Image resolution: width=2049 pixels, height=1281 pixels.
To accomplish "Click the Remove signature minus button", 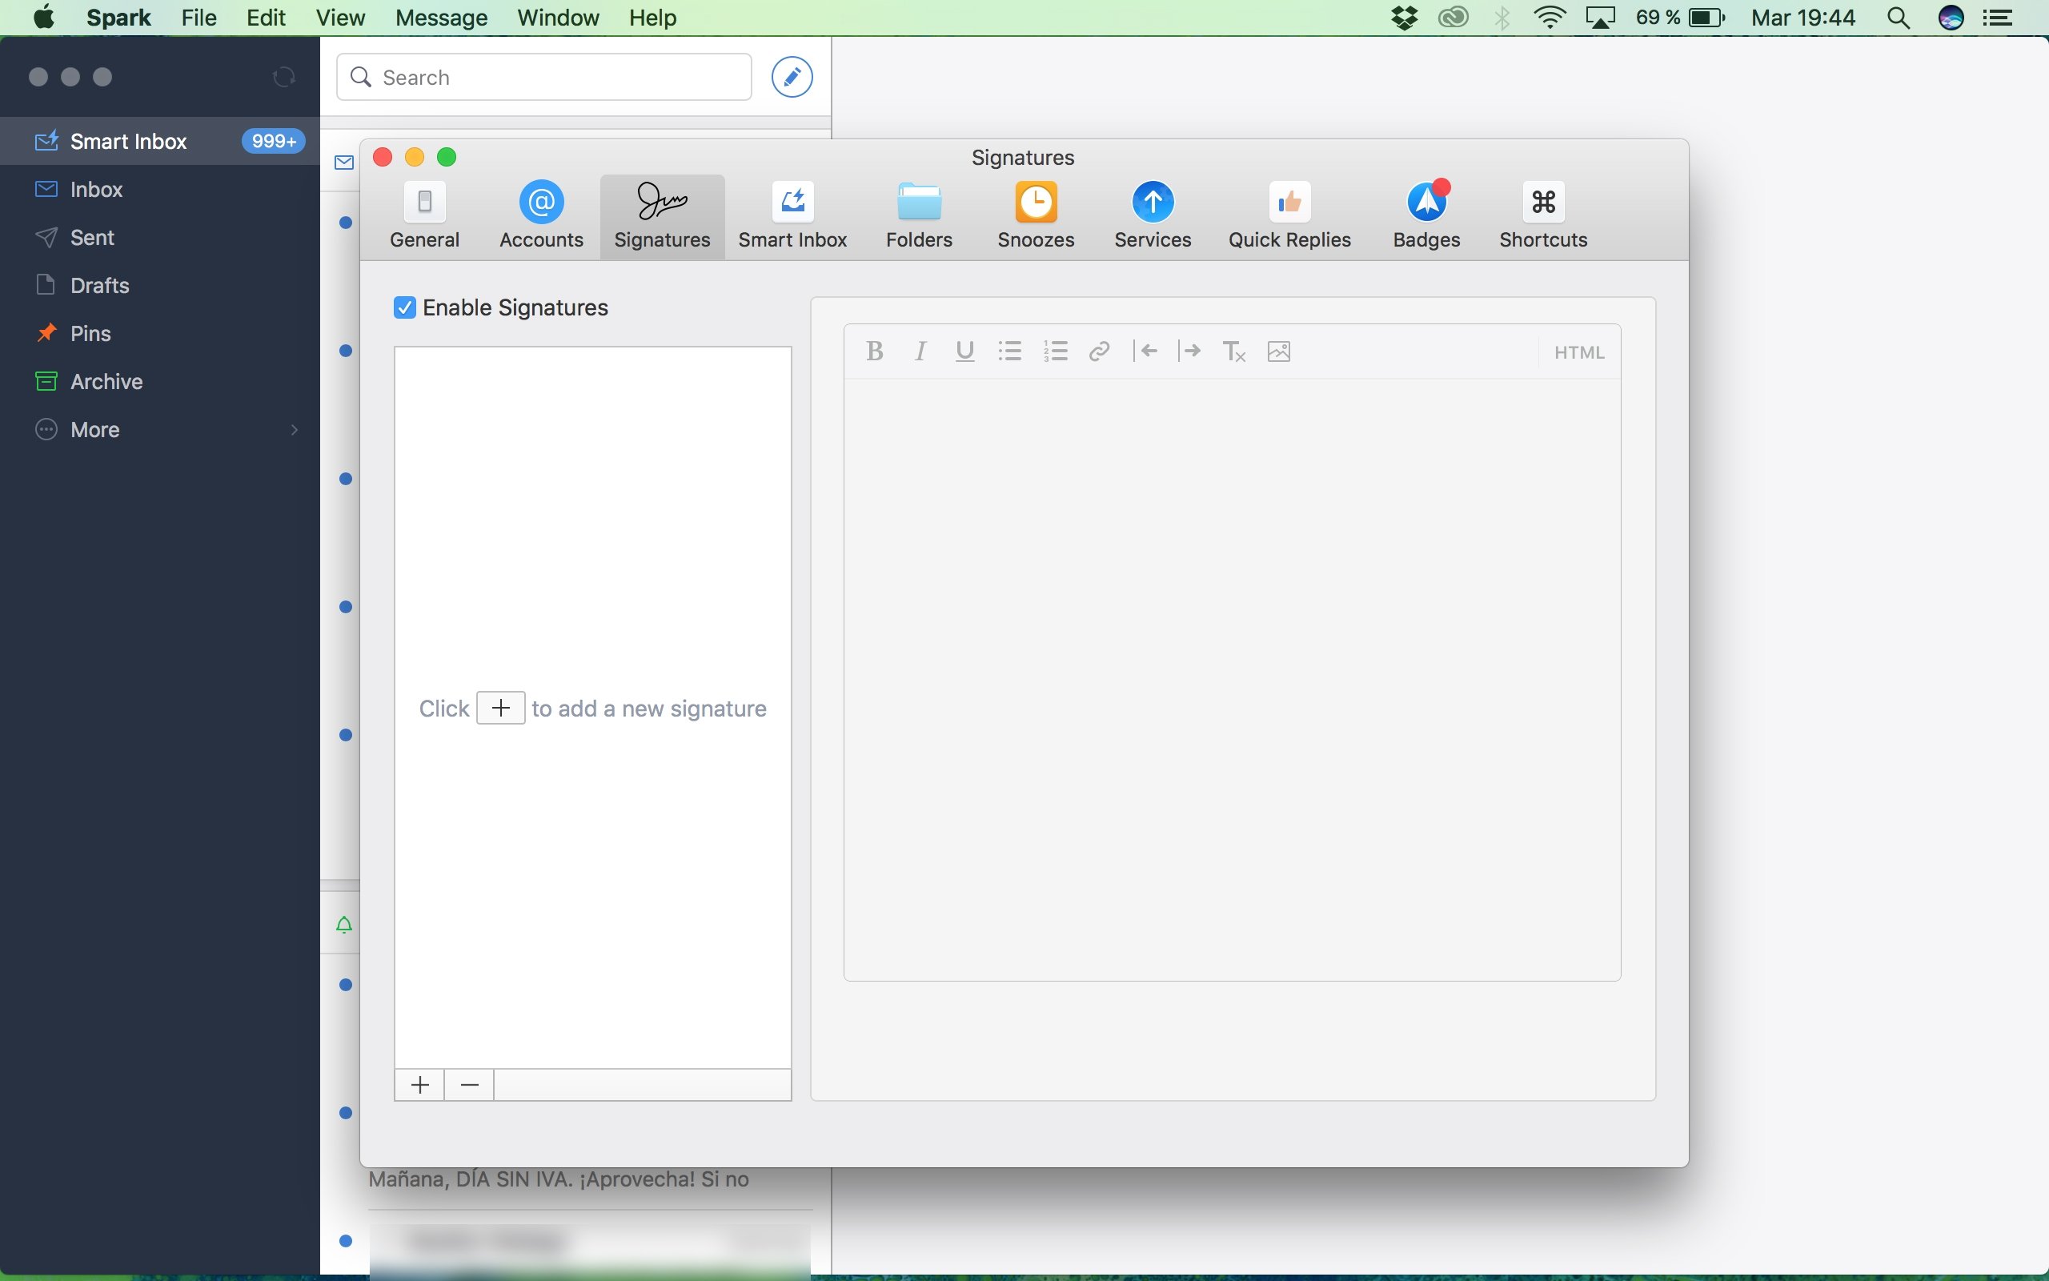I will coord(469,1085).
